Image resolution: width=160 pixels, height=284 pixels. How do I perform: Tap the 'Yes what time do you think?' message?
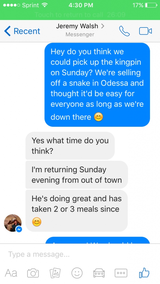pyautogui.click(x=70, y=146)
